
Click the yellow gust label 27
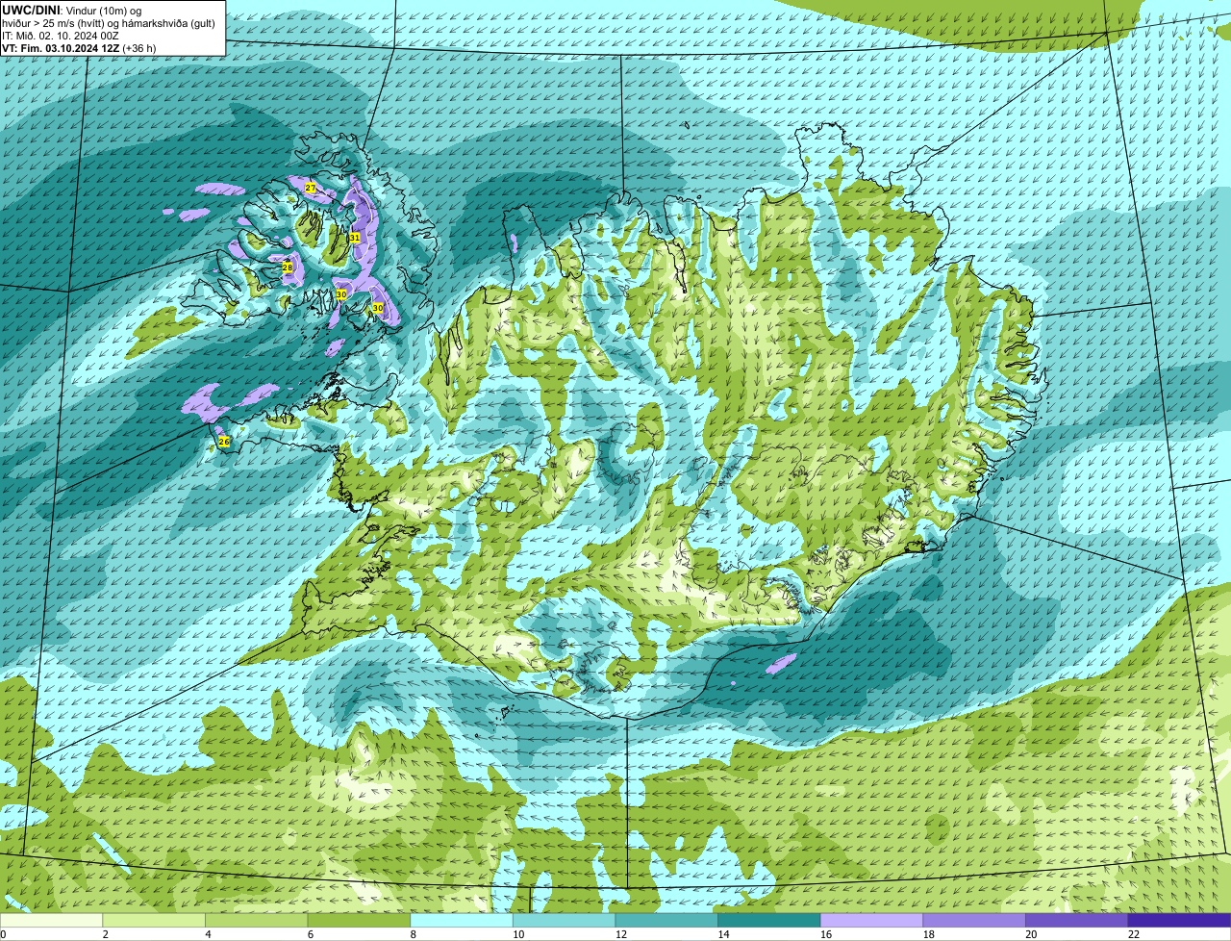pyautogui.click(x=311, y=188)
